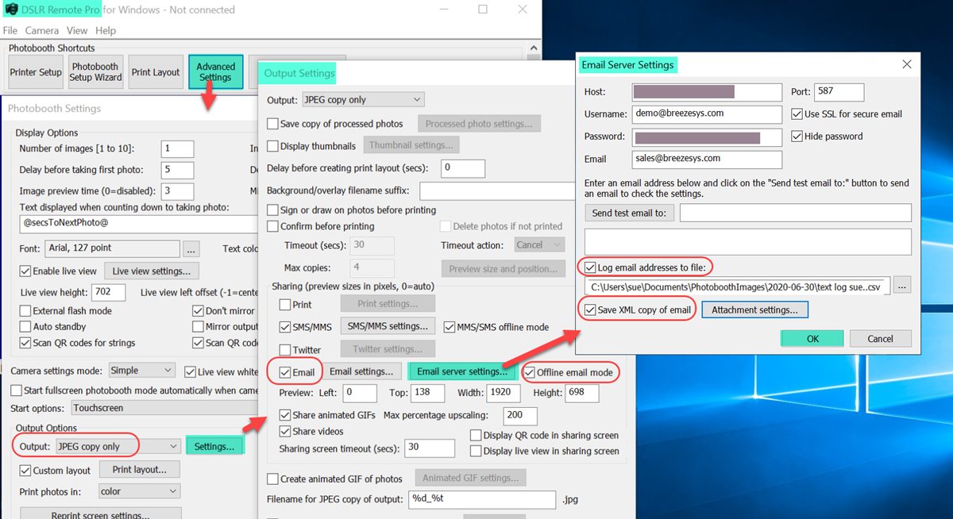The width and height of the screenshot is (953, 519).
Task: Enable Save copy of processed photos
Action: (x=273, y=124)
